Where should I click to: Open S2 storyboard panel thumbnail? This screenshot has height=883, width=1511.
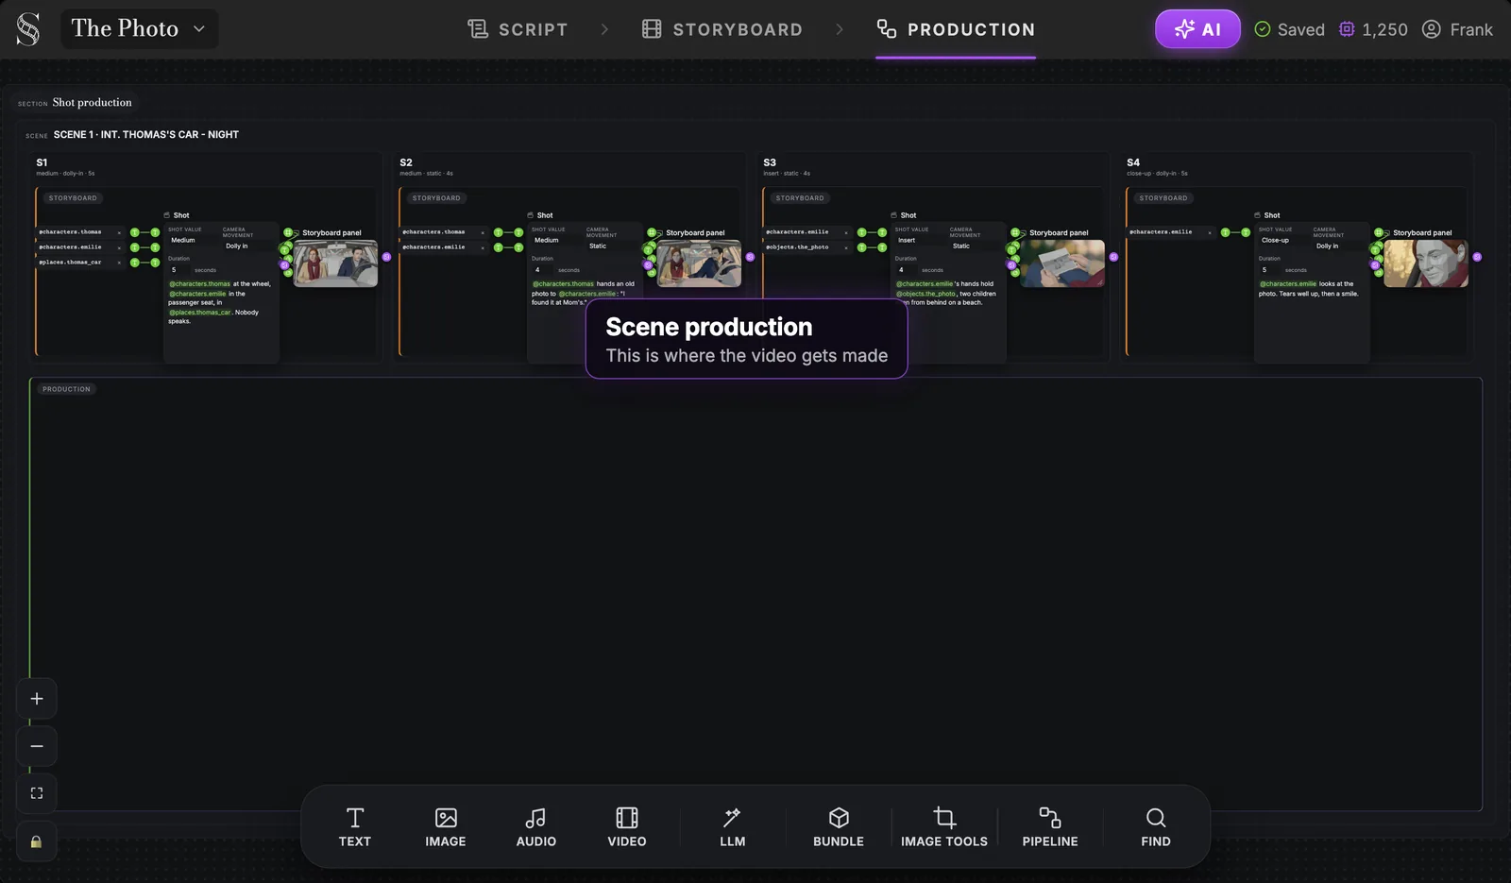tap(699, 263)
